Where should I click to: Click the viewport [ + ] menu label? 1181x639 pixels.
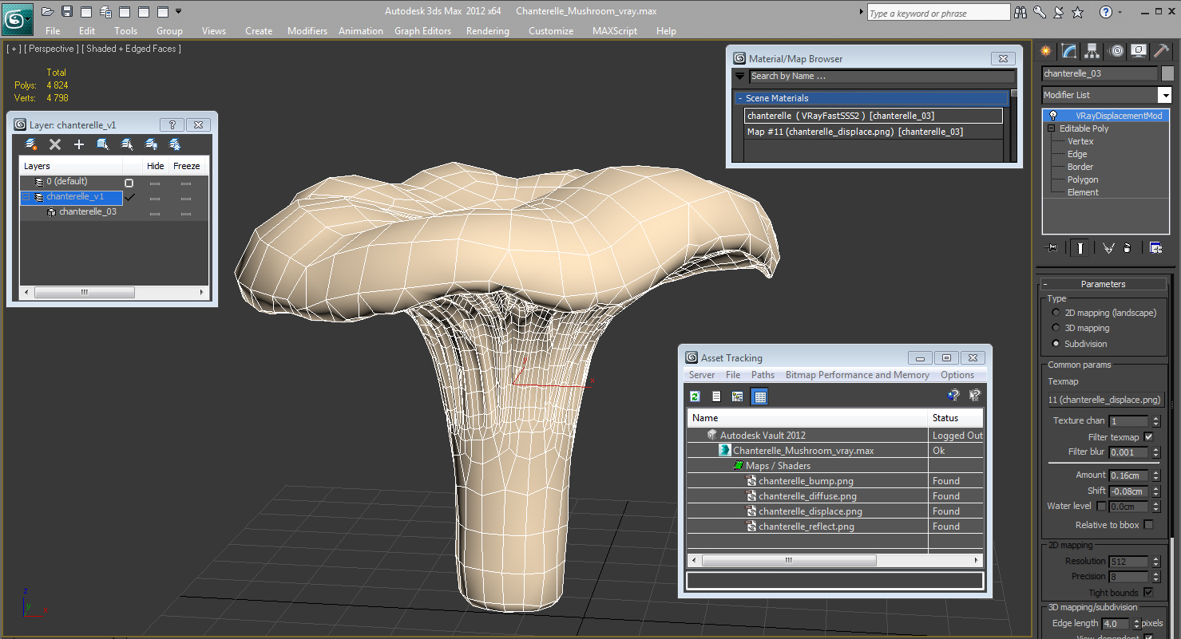click(13, 49)
